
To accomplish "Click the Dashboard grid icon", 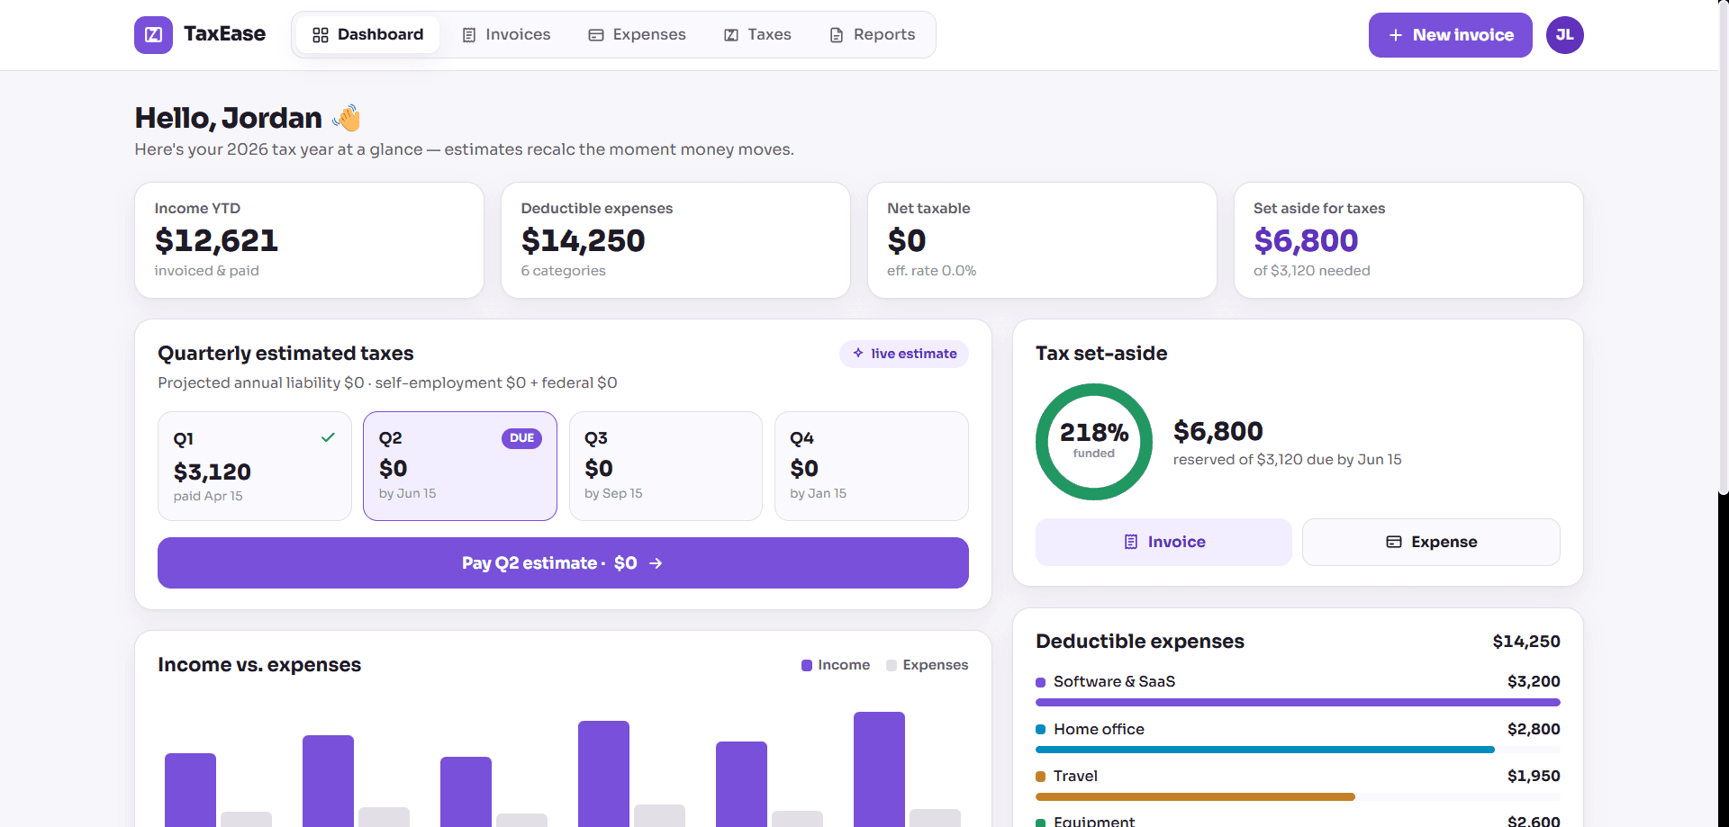I will (x=321, y=35).
